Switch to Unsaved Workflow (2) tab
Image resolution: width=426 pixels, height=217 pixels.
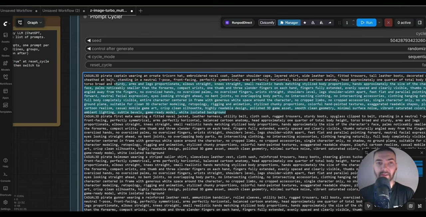[x=61, y=11]
